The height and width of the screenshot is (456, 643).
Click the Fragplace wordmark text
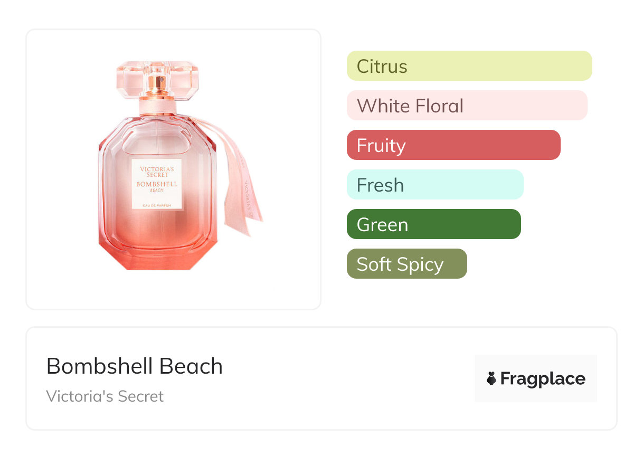543,379
